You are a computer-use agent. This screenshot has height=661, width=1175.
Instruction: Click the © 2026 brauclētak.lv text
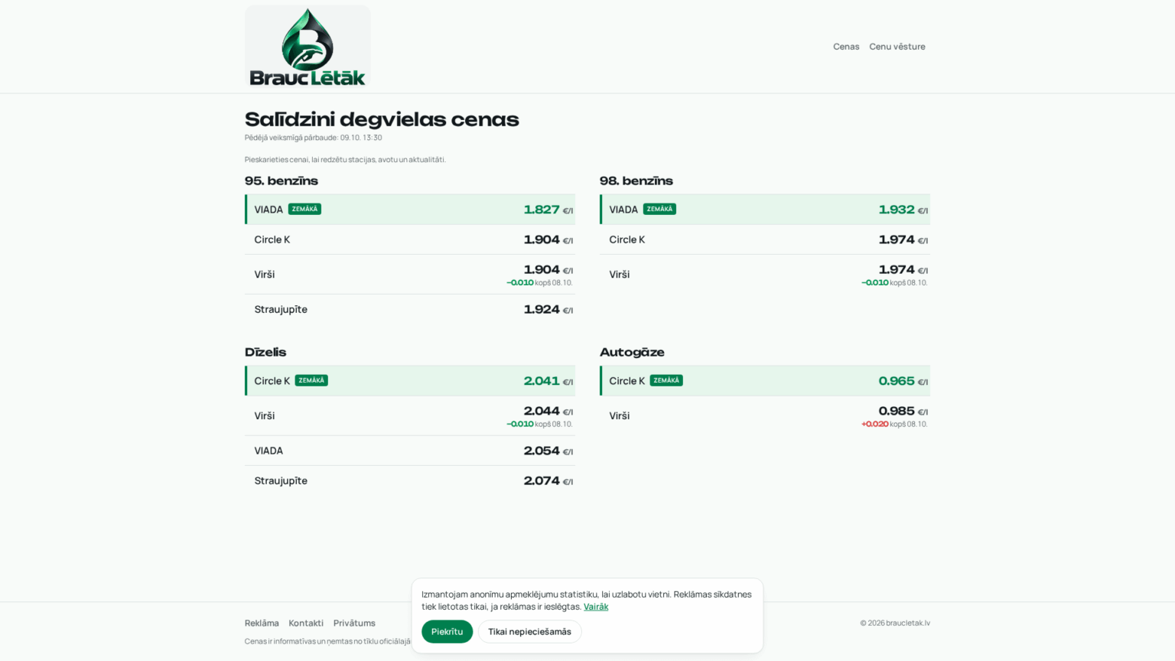(895, 623)
